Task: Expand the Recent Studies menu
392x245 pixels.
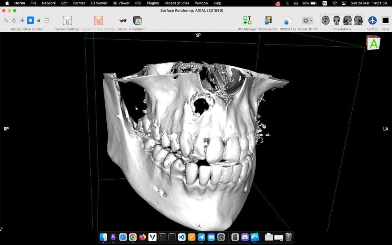Action: [177, 3]
